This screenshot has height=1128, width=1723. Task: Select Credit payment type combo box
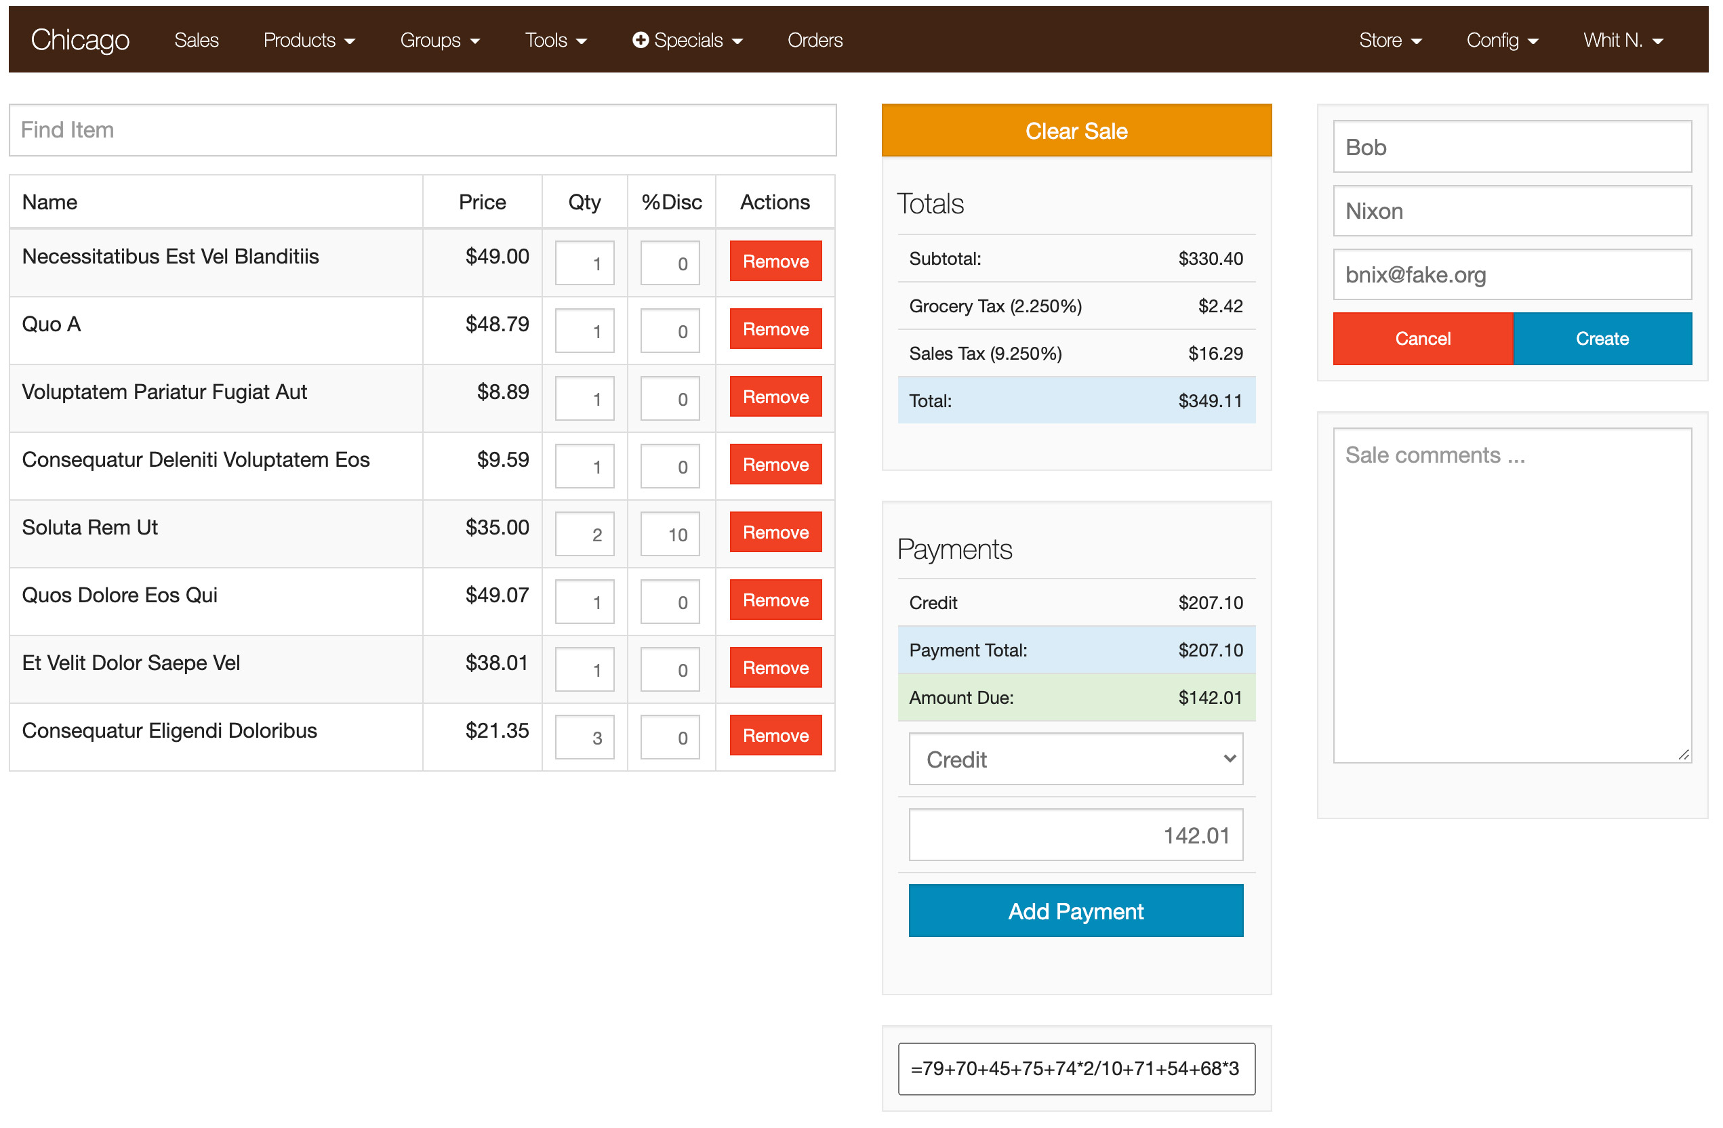tap(1076, 759)
